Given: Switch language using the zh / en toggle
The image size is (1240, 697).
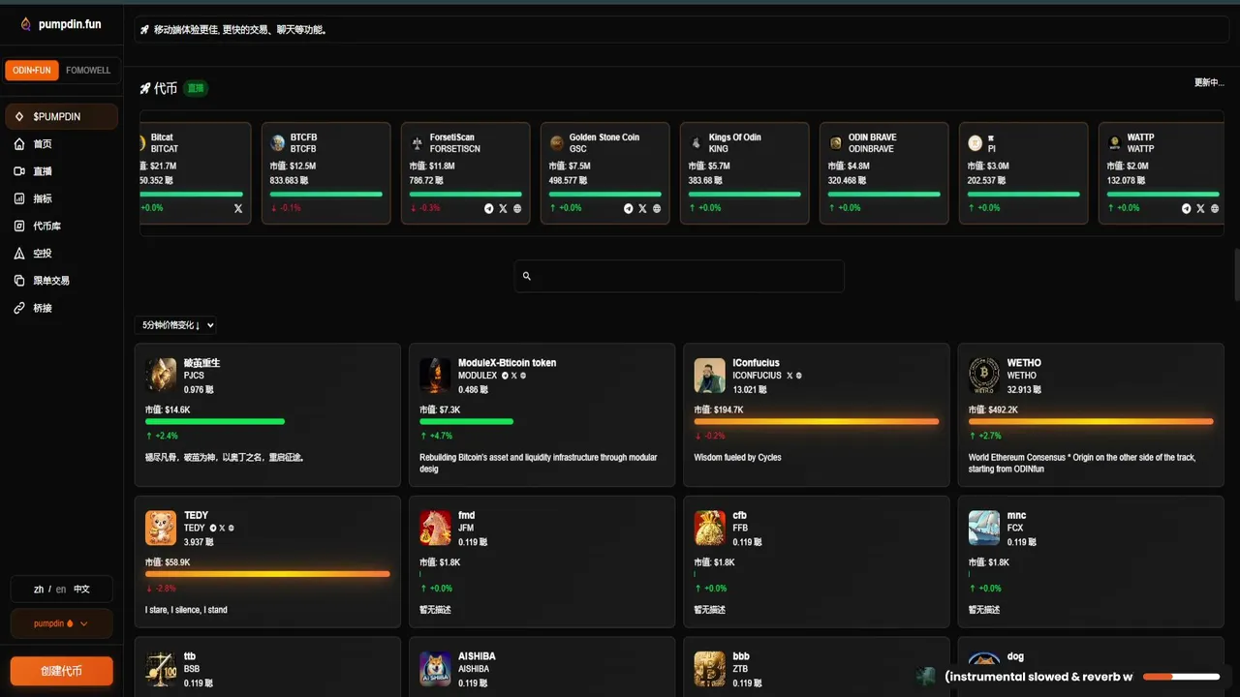Looking at the screenshot, I should click(62, 590).
